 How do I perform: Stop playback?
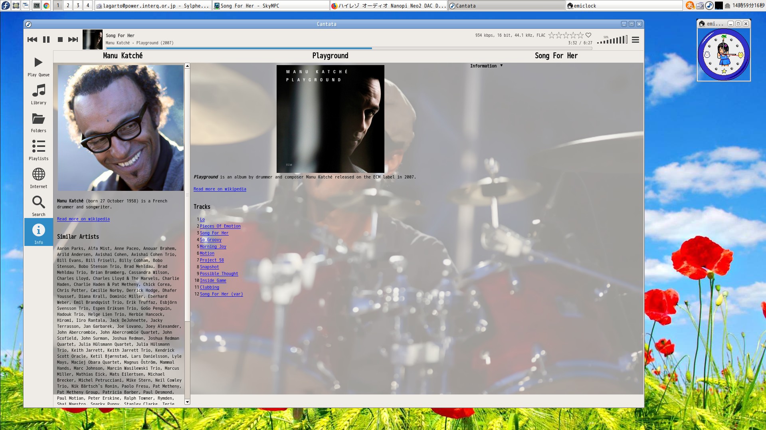tap(60, 40)
